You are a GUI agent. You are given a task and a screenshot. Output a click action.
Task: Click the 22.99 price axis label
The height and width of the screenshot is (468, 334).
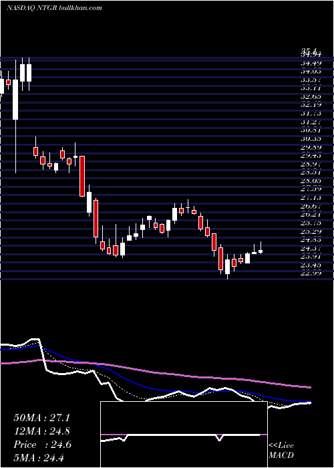tap(311, 273)
